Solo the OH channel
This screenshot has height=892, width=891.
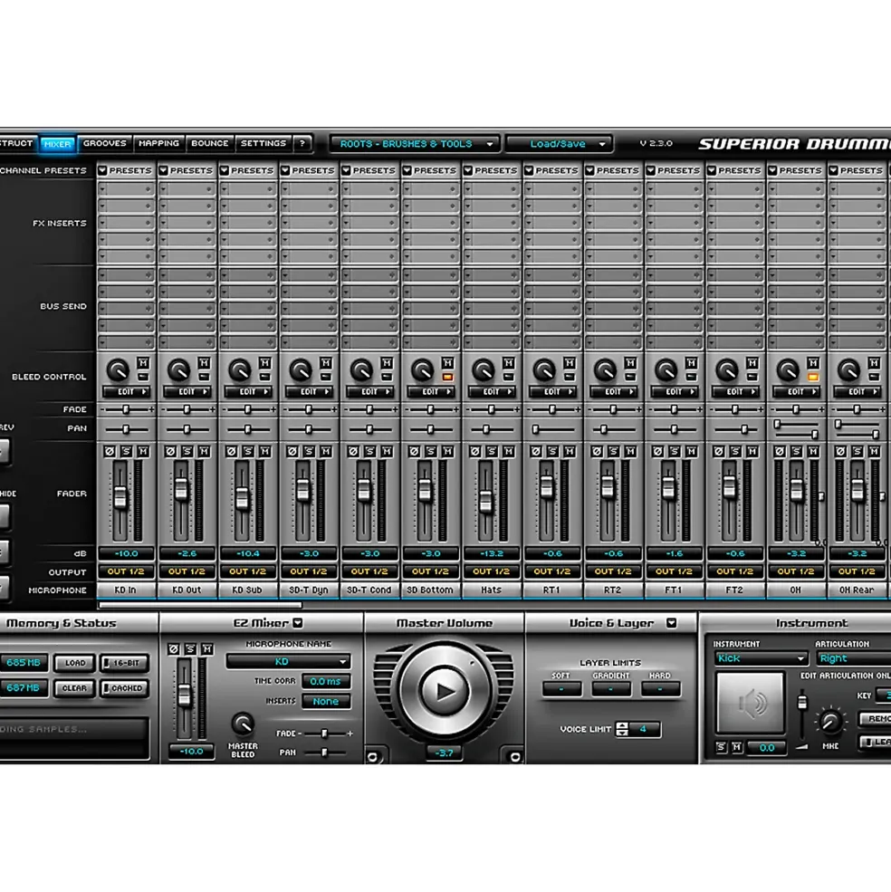[x=797, y=452]
